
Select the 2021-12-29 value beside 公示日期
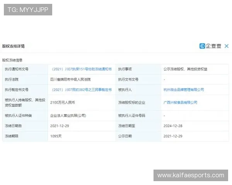173,136
